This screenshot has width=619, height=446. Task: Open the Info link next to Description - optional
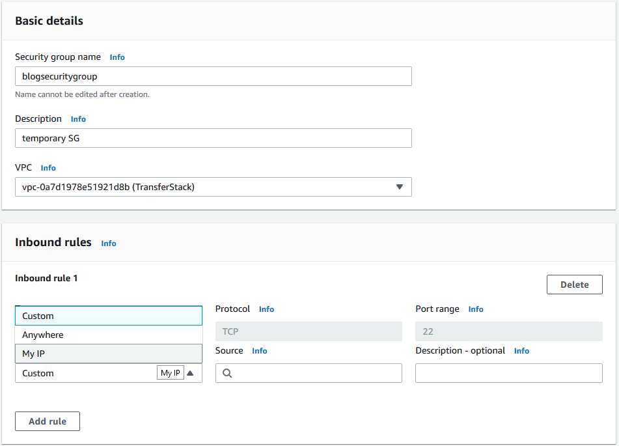[x=521, y=350]
